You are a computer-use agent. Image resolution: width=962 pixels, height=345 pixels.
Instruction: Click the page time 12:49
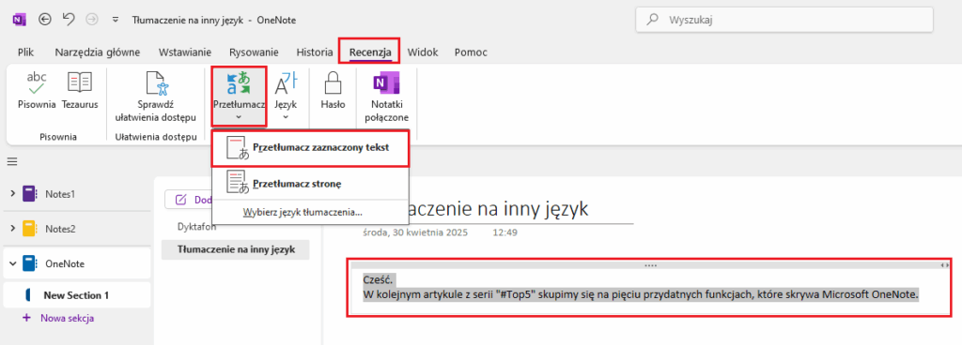click(504, 232)
